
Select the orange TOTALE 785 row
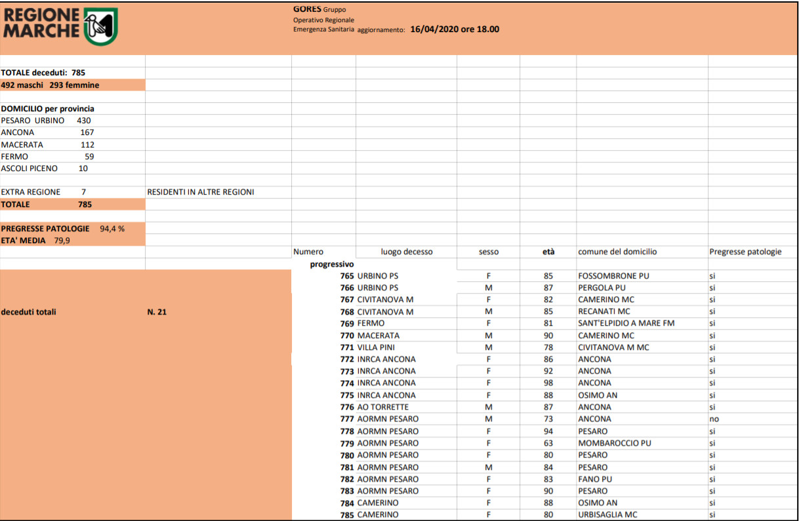coord(73,204)
